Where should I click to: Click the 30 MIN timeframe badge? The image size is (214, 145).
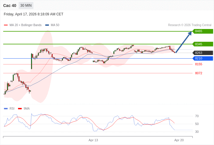click(26, 6)
